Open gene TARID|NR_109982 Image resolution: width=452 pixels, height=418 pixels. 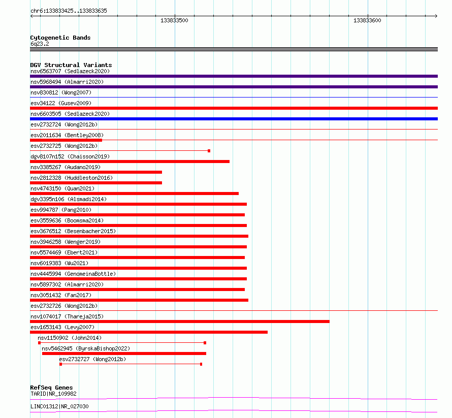tap(54, 394)
